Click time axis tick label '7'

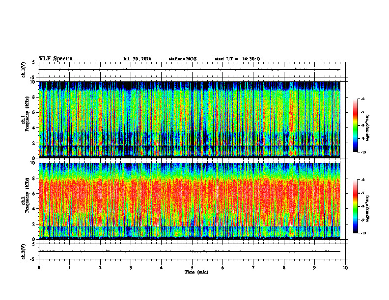point(253,268)
